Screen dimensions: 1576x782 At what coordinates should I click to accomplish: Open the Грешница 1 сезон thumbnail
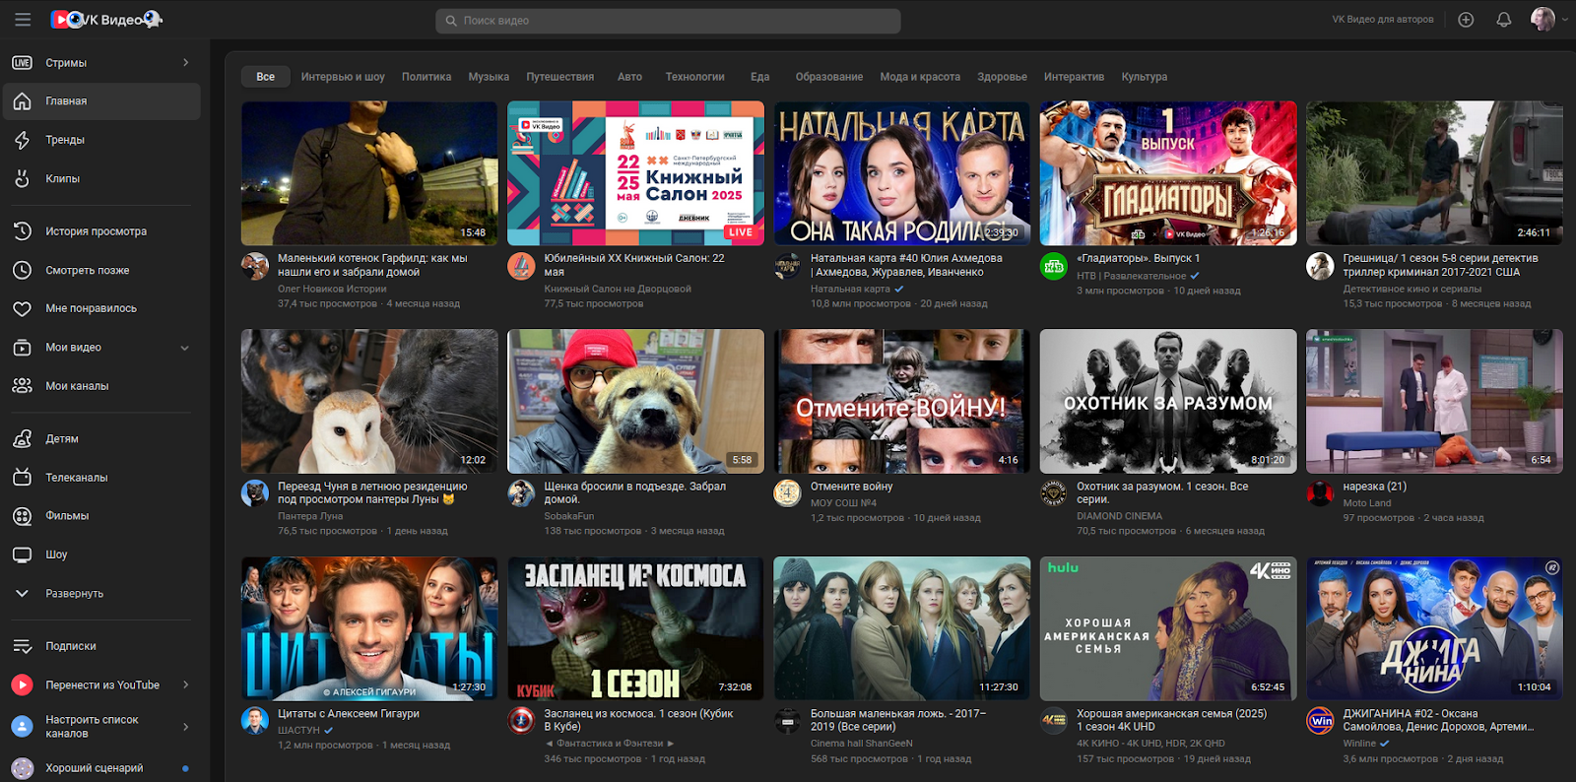[x=1434, y=173]
